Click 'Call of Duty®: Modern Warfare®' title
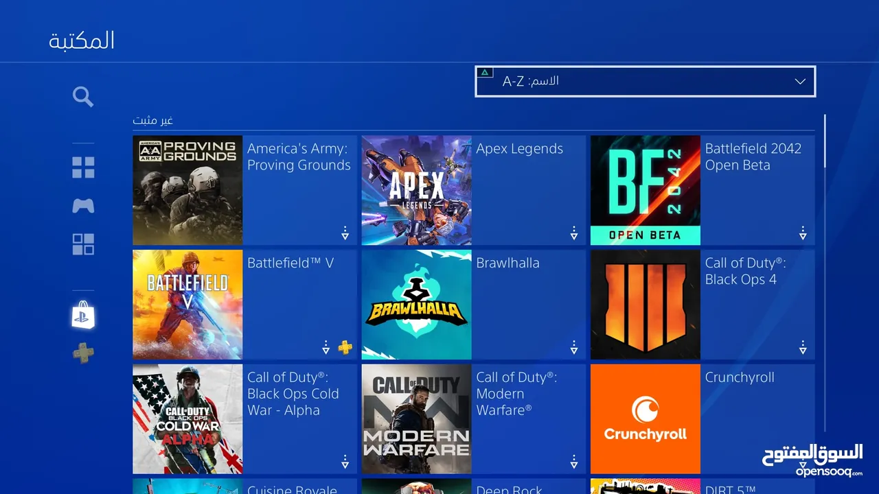Screen dimensions: 879x494 tap(516, 394)
